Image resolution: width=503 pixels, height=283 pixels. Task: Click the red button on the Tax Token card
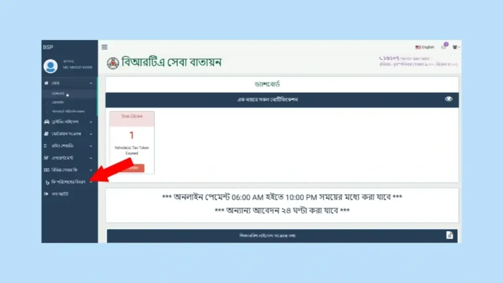point(134,168)
